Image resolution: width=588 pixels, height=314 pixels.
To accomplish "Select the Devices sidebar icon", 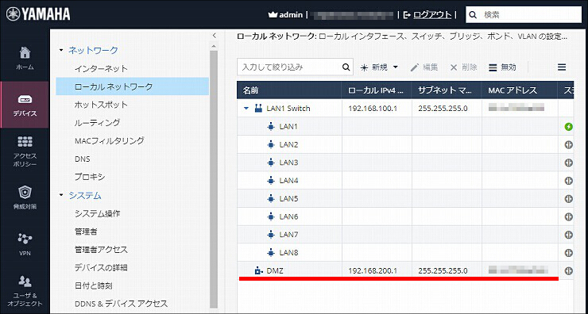I will click(x=25, y=105).
